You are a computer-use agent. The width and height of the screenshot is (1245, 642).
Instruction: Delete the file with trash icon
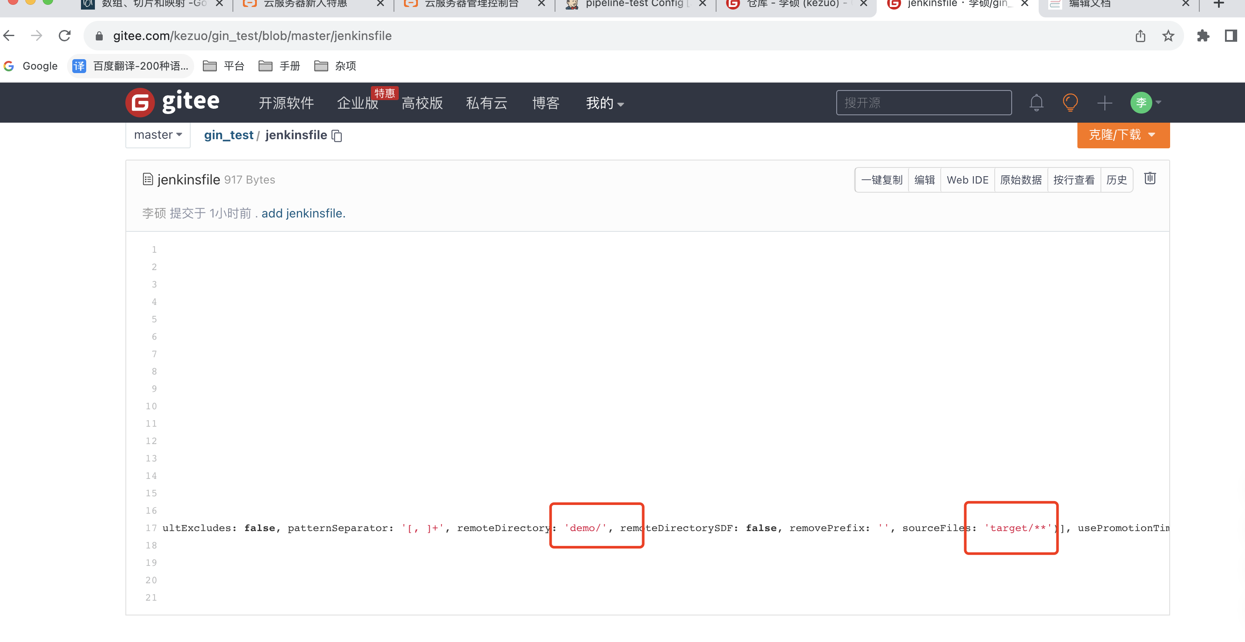tap(1150, 178)
